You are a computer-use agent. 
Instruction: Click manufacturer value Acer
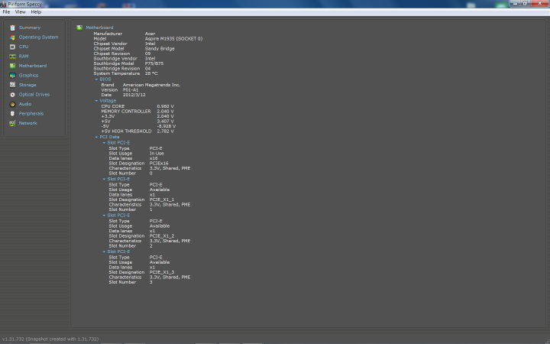point(150,34)
